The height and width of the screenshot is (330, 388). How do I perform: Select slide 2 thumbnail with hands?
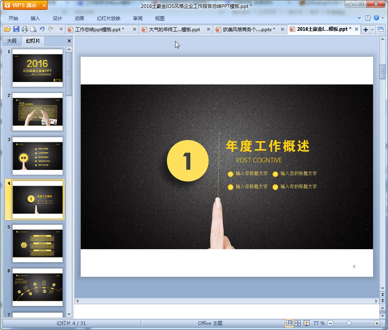coord(38,112)
